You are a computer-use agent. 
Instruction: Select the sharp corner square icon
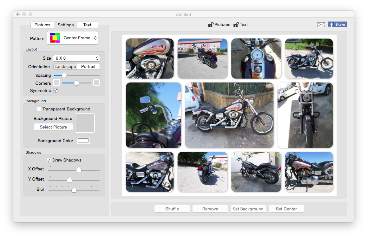(56, 83)
